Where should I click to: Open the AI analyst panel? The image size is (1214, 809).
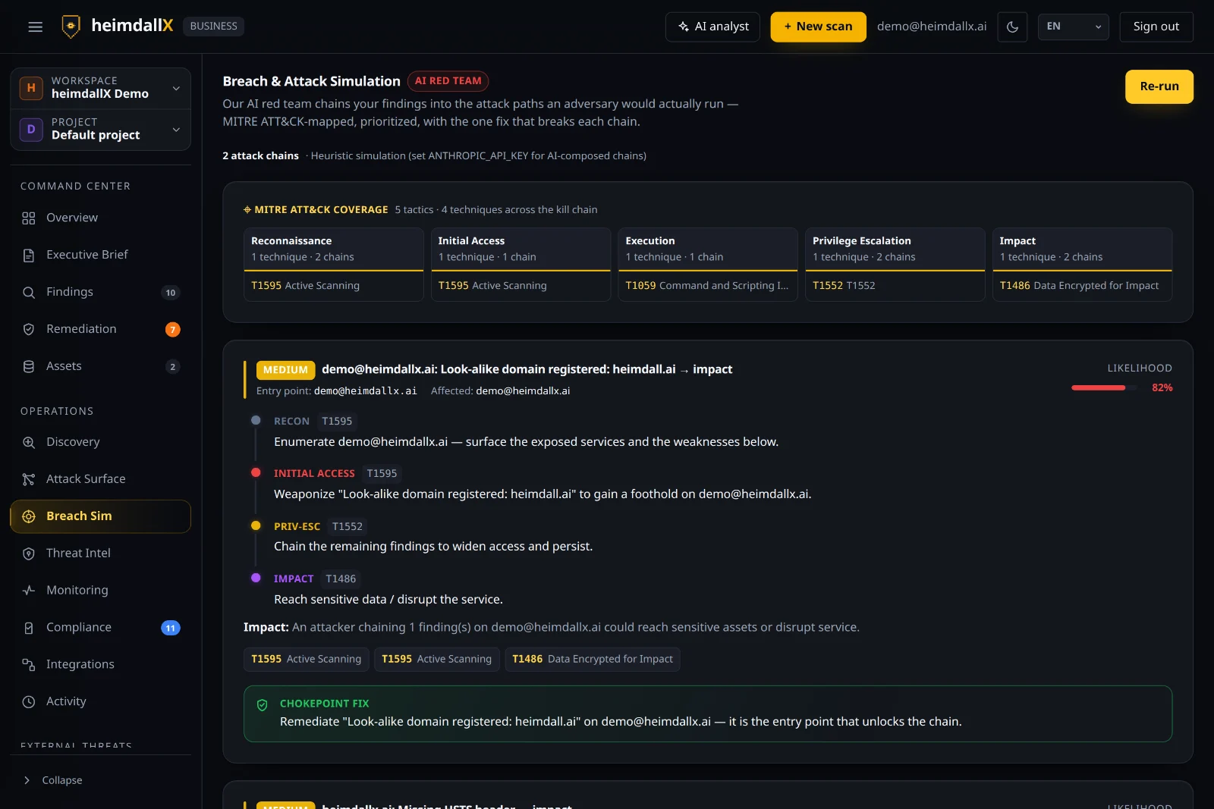tap(712, 27)
